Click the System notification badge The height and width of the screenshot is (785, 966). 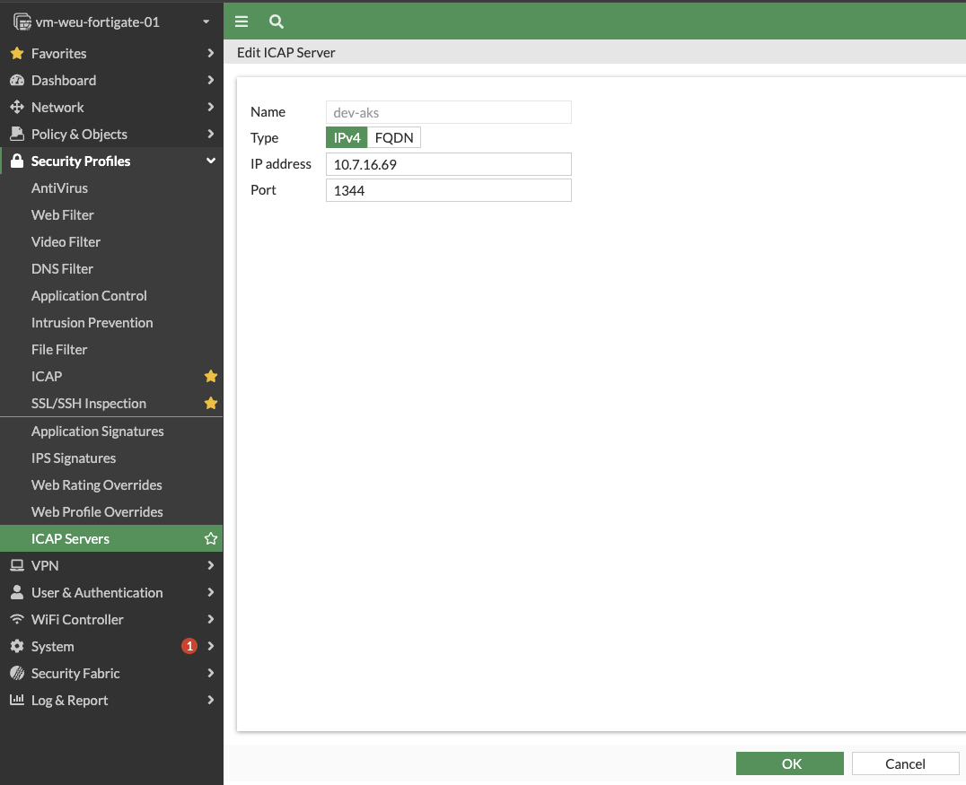pos(189,647)
